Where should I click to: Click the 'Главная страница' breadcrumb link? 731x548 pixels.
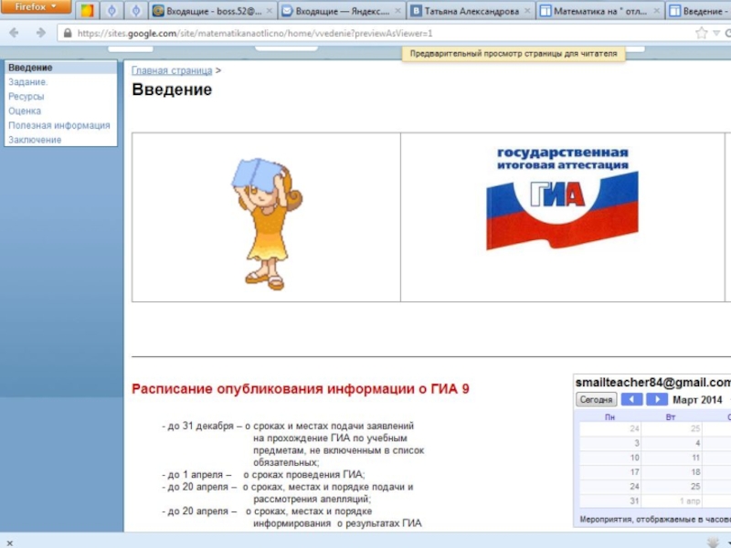point(172,70)
